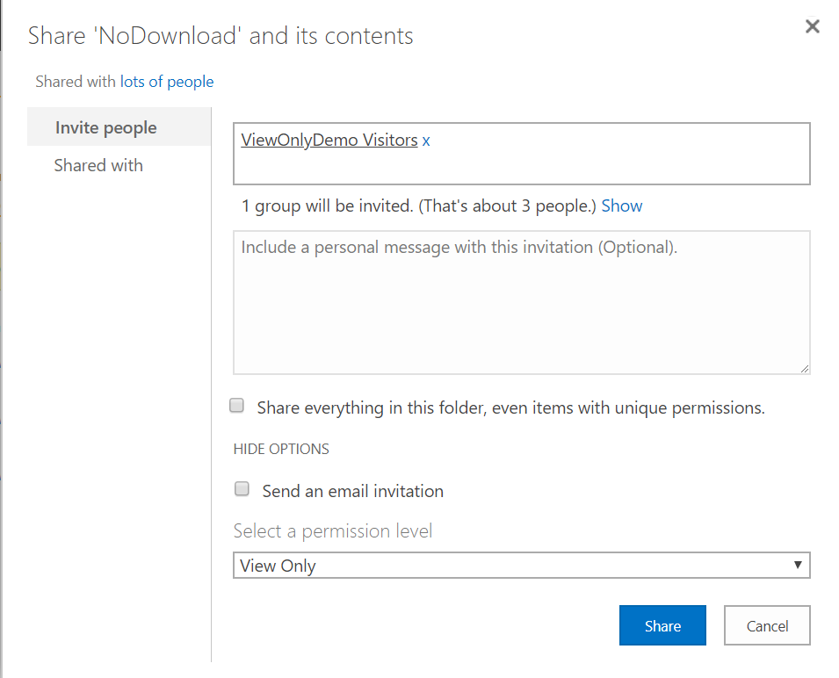Enable Send an email invitation checkbox
Screen dimensions: 839x678
(x=242, y=488)
